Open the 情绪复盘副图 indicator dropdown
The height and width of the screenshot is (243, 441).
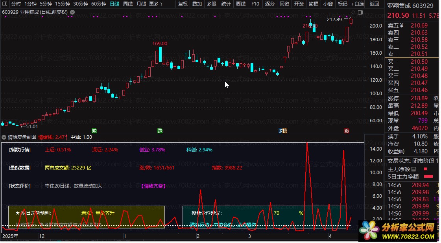(x=4, y=137)
